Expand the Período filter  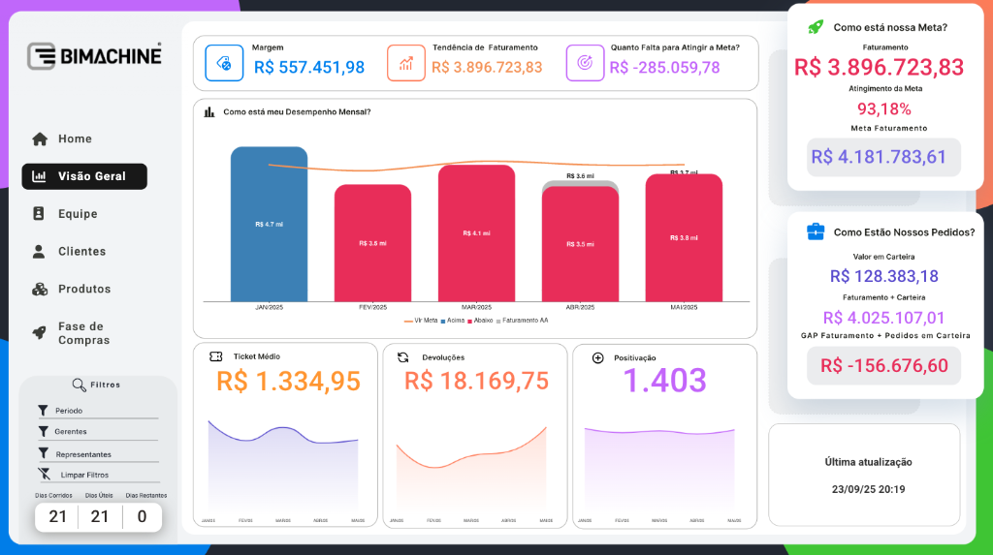pyautogui.click(x=69, y=411)
